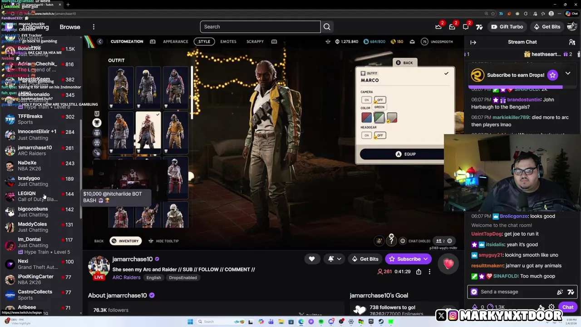
Task: Switch to STYLE tab in game
Action: [204, 42]
